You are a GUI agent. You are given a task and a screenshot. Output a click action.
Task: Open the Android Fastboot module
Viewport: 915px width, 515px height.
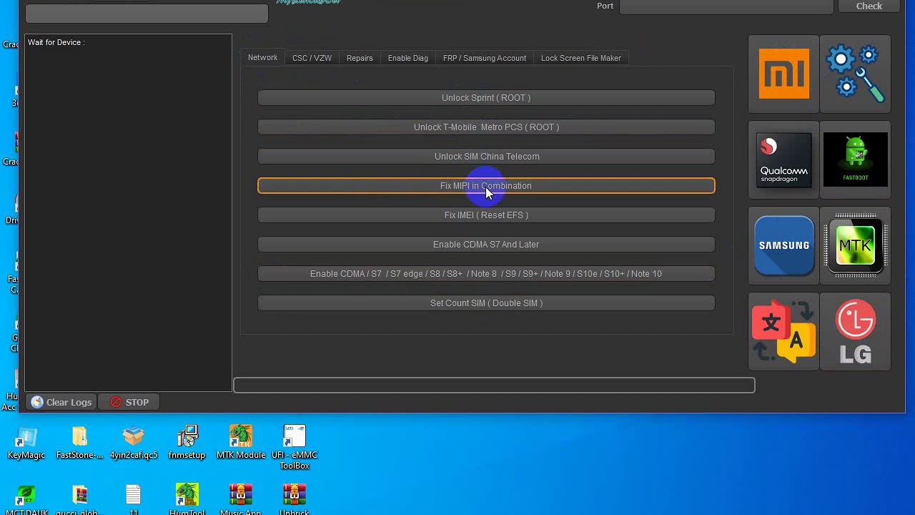click(855, 160)
